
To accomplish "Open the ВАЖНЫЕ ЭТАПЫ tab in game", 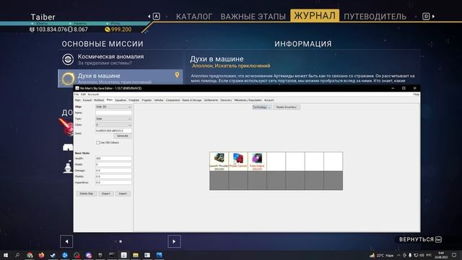I will point(253,17).
